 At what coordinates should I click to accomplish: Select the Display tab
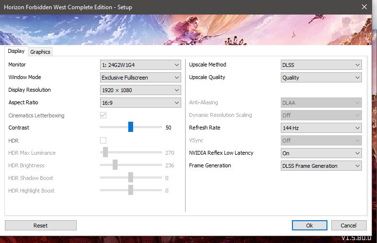pos(17,51)
